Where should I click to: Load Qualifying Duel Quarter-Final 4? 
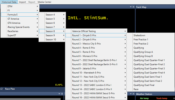pos(150,73)
